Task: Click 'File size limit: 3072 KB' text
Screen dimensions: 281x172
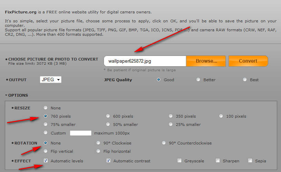Action: coord(37,64)
